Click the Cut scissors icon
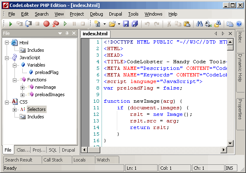Viewport: 246px width, 173px height. [x=169, y=24]
